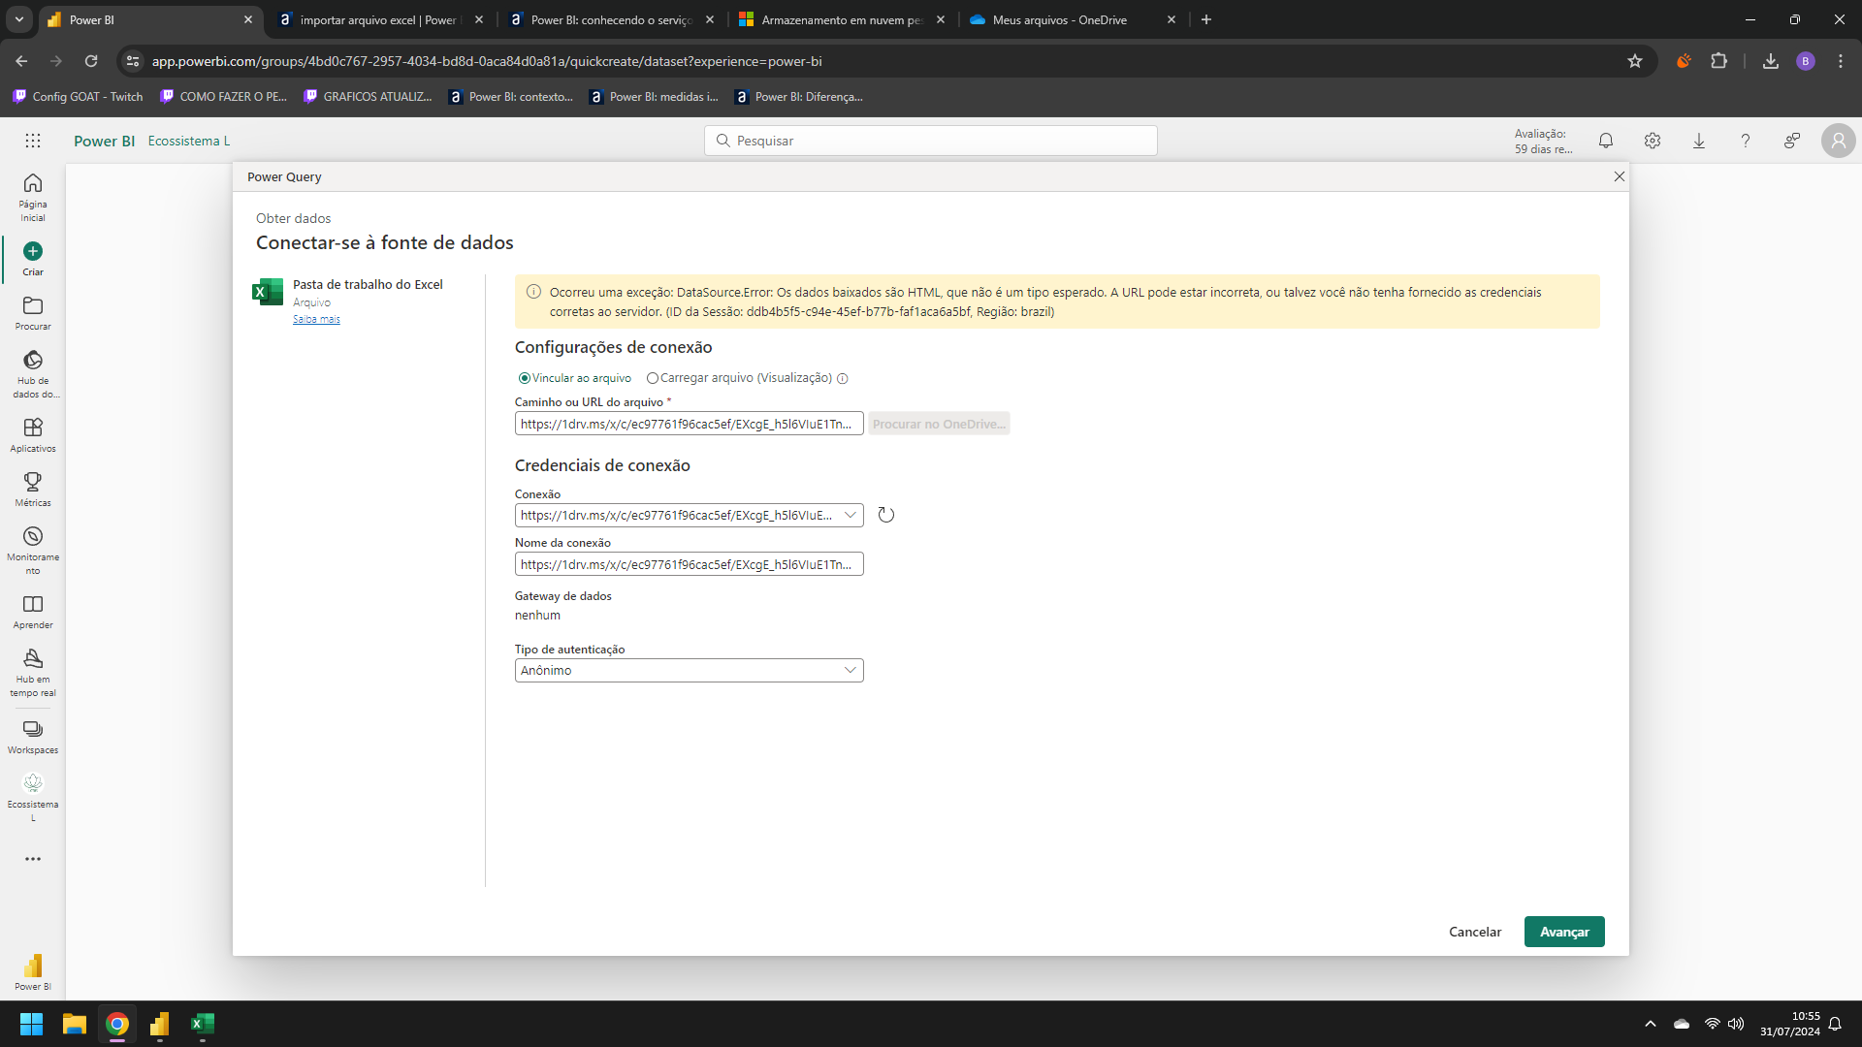Click Cancelar in the dialog
The height and width of the screenshot is (1047, 1862).
(1475, 932)
